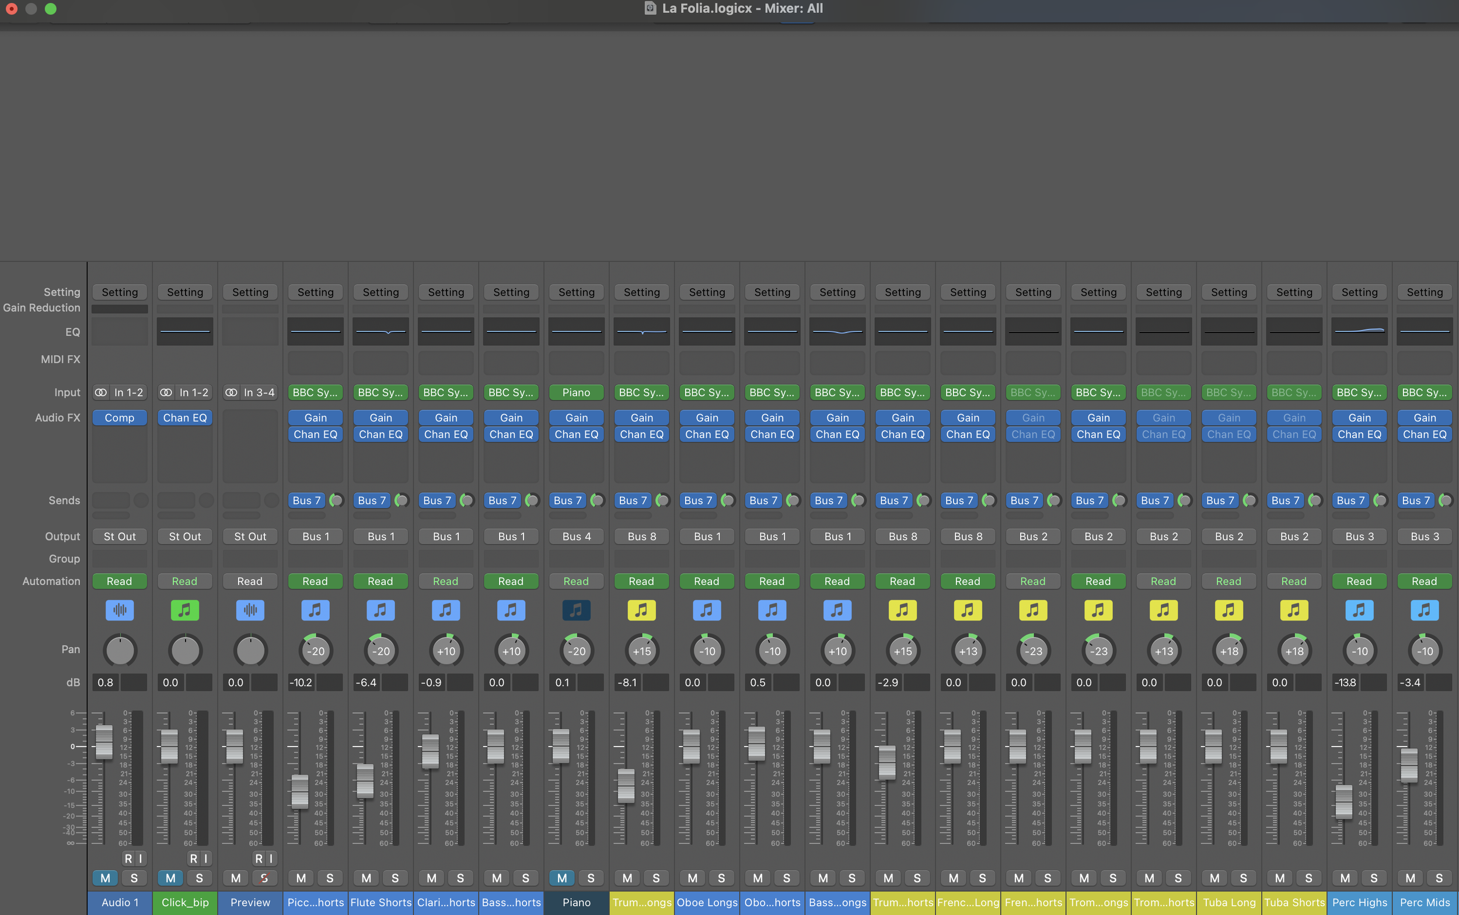
Task: Click the Perc Highs track icon
Action: (1359, 610)
